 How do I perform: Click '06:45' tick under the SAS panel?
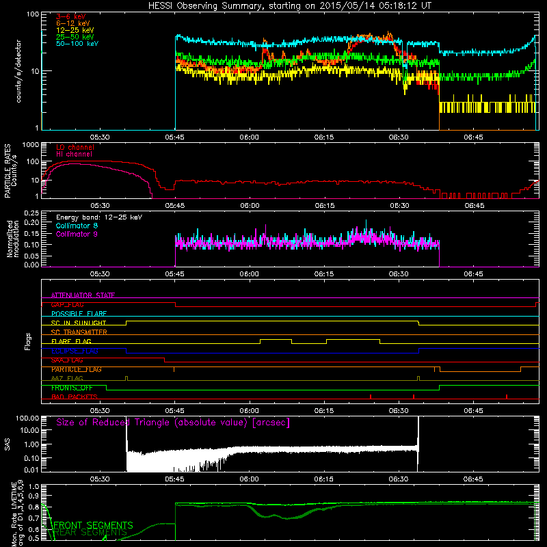tap(473, 479)
